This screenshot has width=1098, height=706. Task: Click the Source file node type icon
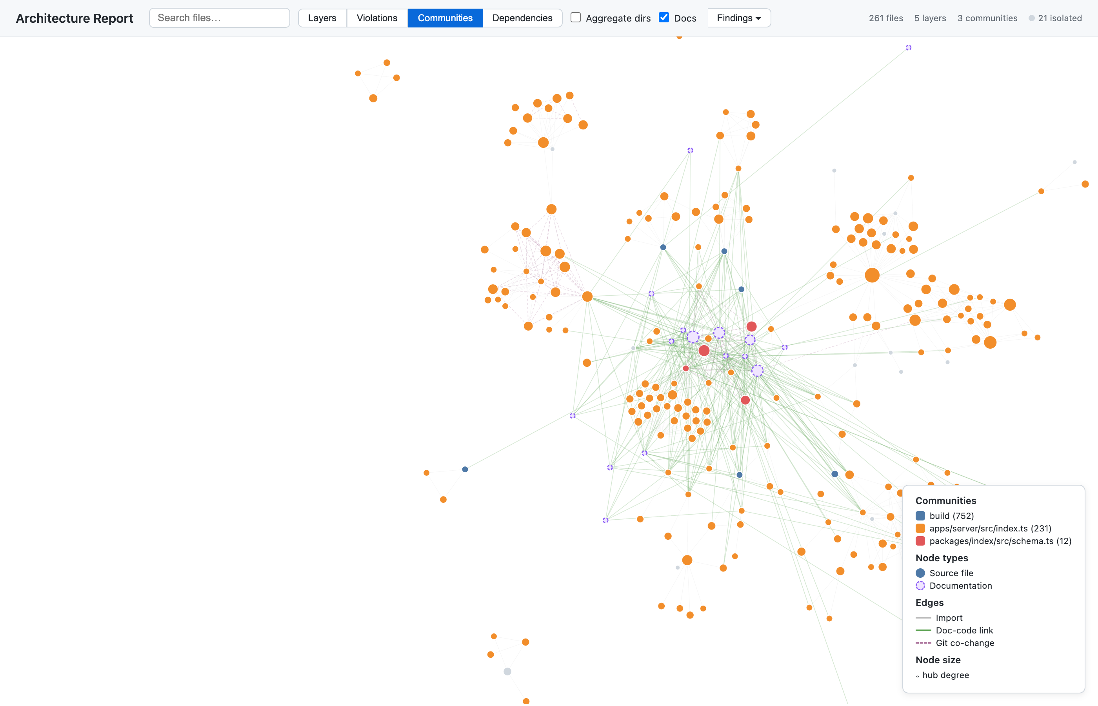tap(920, 573)
